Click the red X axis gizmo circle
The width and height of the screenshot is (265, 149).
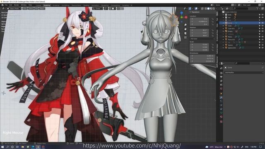pyautogui.click(x=186, y=17)
